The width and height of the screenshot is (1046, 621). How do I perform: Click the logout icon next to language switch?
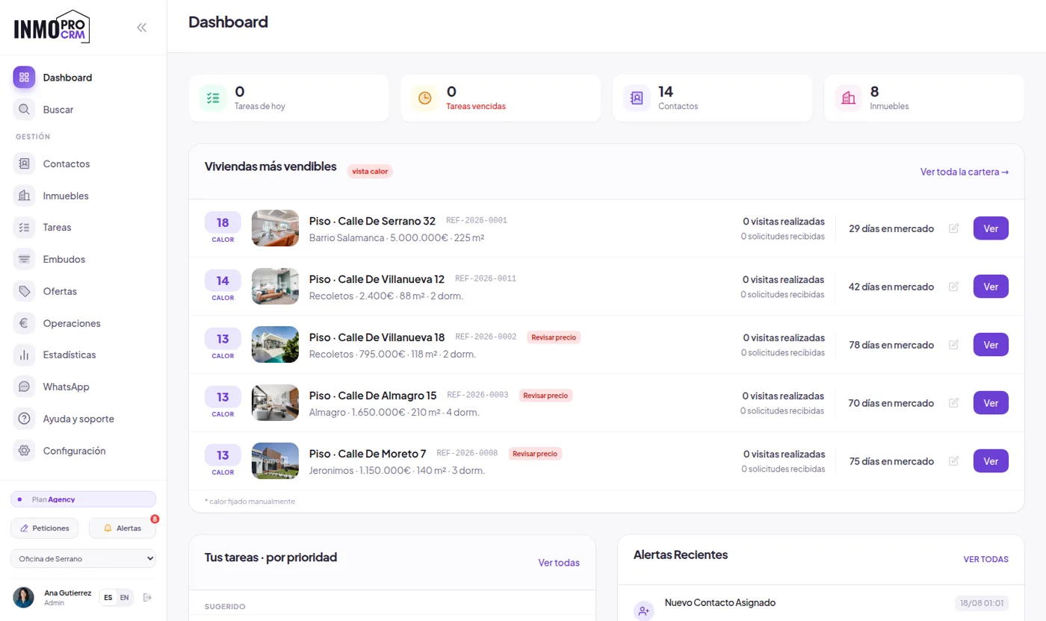[x=147, y=597]
